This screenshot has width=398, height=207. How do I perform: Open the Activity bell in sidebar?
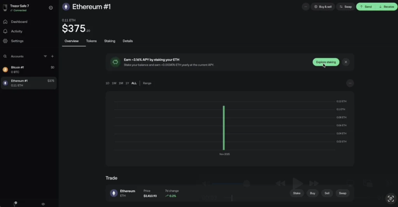16,31
